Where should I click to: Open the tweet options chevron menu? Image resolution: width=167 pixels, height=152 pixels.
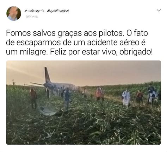(x=159, y=11)
